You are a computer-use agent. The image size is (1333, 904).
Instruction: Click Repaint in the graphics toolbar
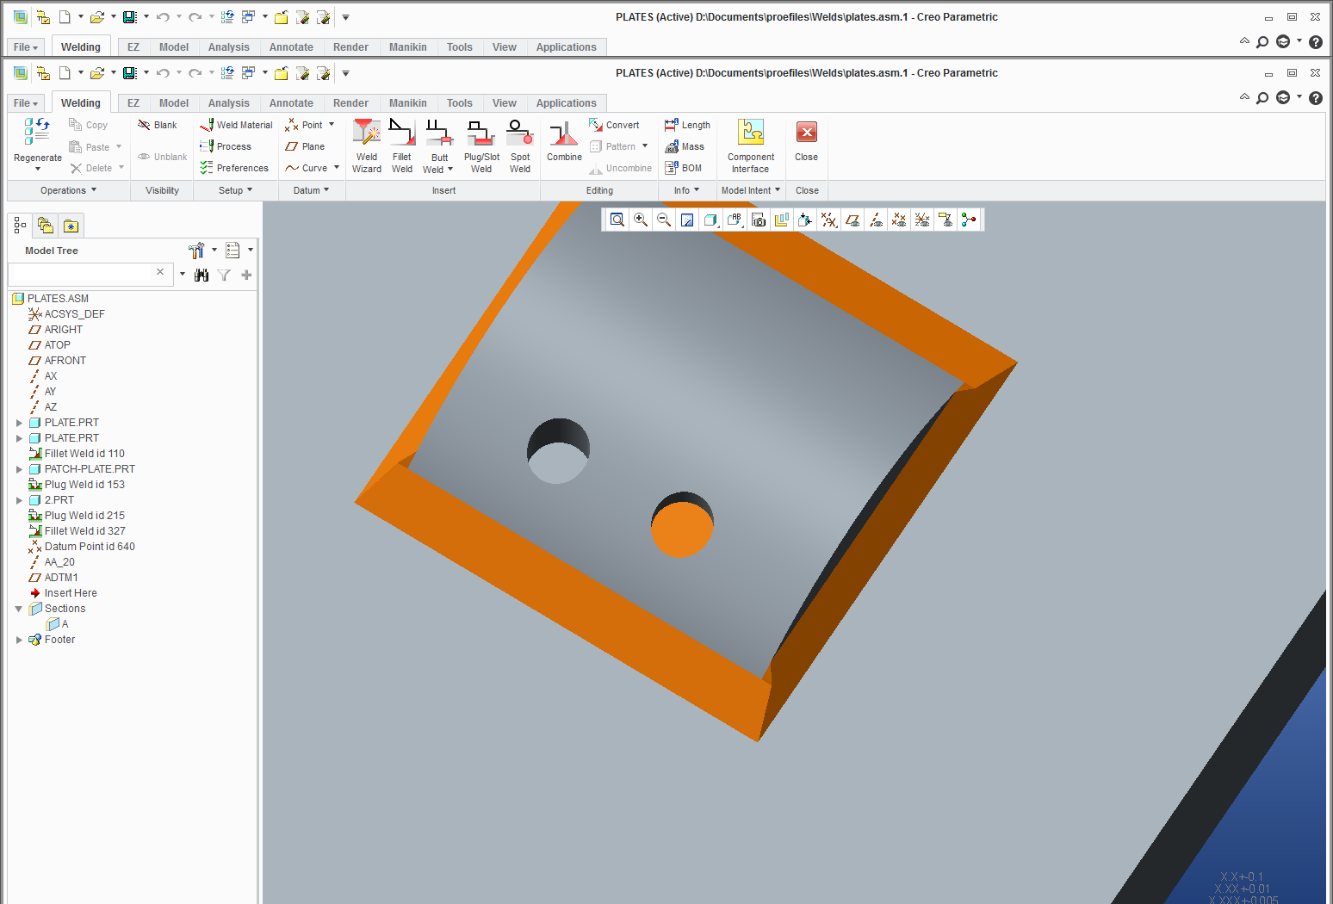pos(687,220)
